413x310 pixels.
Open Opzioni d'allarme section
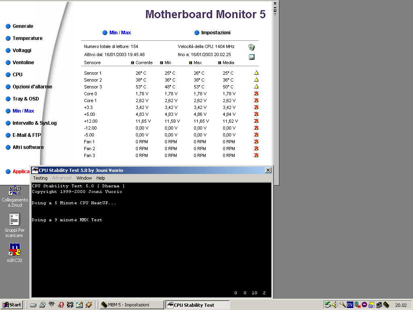pyautogui.click(x=29, y=87)
